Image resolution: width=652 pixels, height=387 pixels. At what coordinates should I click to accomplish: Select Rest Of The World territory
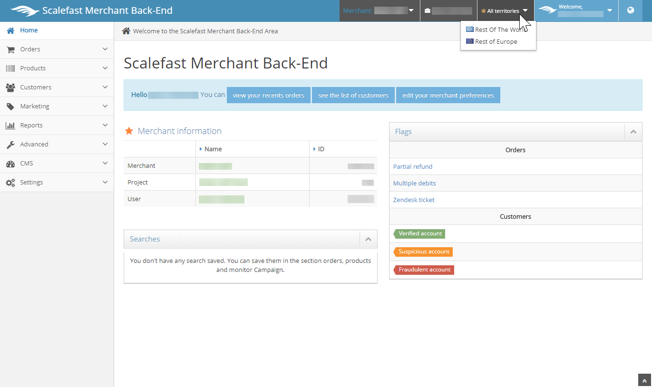click(x=497, y=29)
